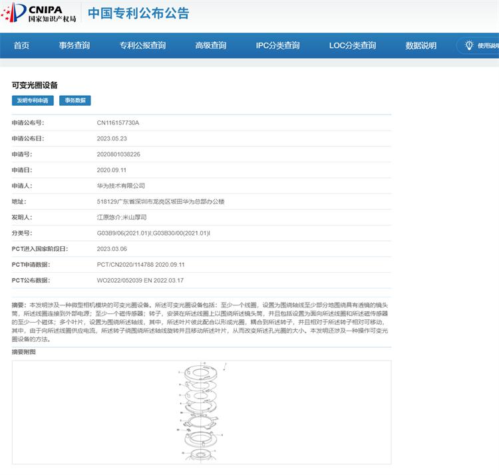Open IPC分类查询 menu item

(x=277, y=45)
